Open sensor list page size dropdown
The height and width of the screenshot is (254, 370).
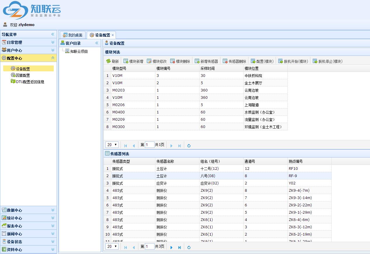point(112,246)
